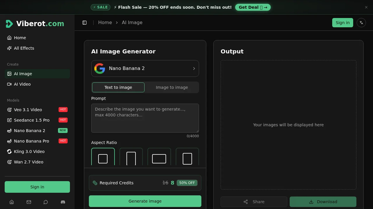The image size is (373, 209).
Task: Click the Generate image button
Action: tap(145, 201)
